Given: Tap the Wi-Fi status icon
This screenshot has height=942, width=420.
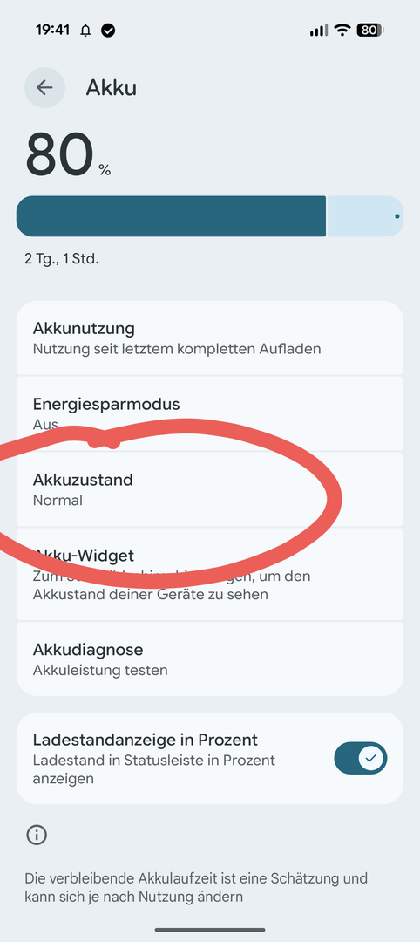Looking at the screenshot, I should pyautogui.click(x=342, y=30).
